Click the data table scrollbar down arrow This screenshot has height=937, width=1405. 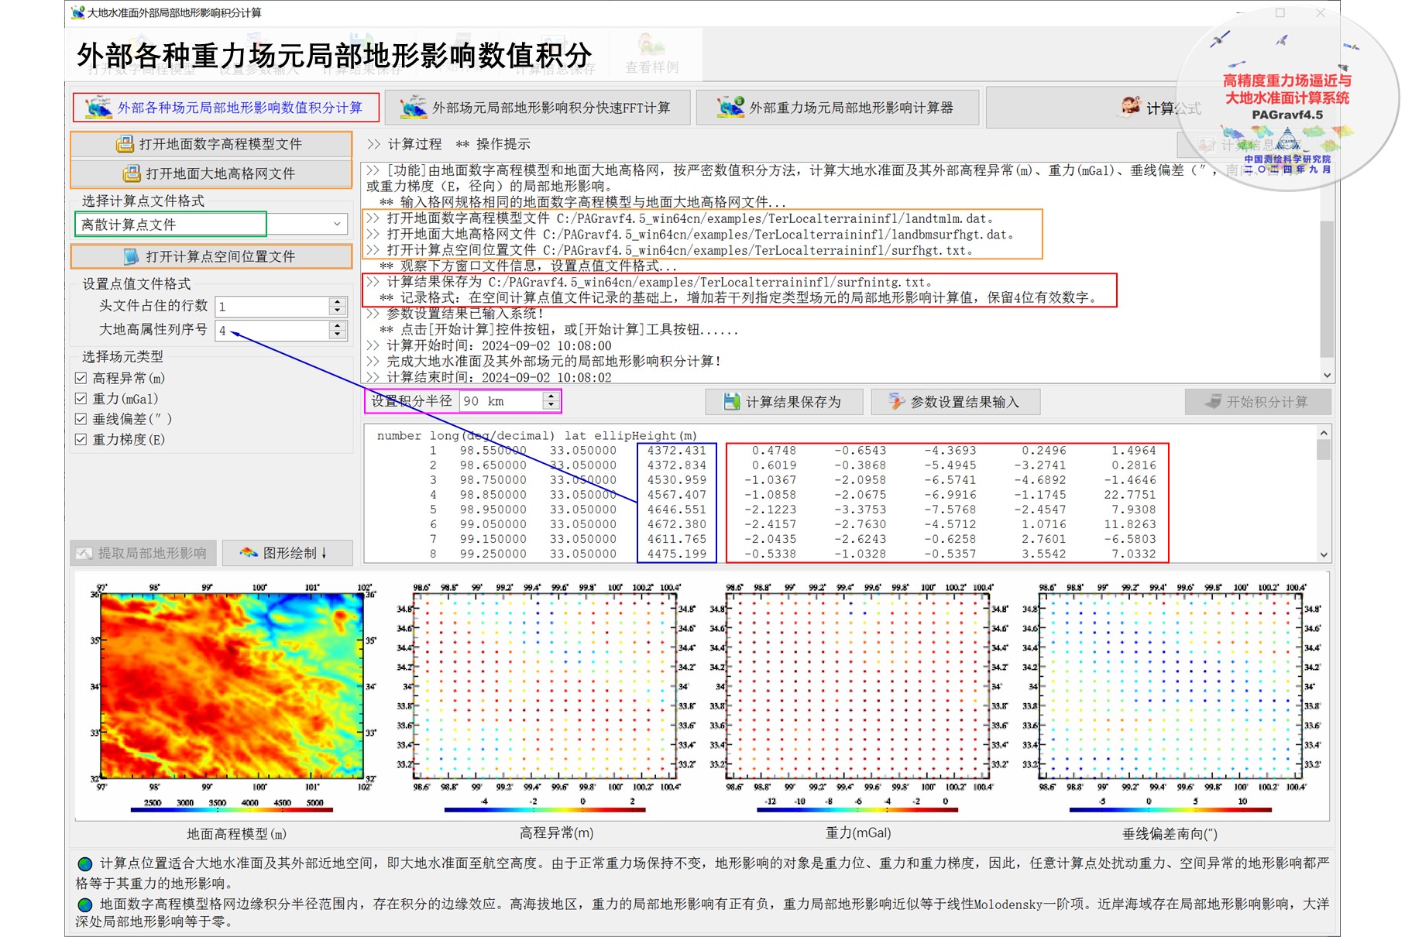pos(1324,554)
